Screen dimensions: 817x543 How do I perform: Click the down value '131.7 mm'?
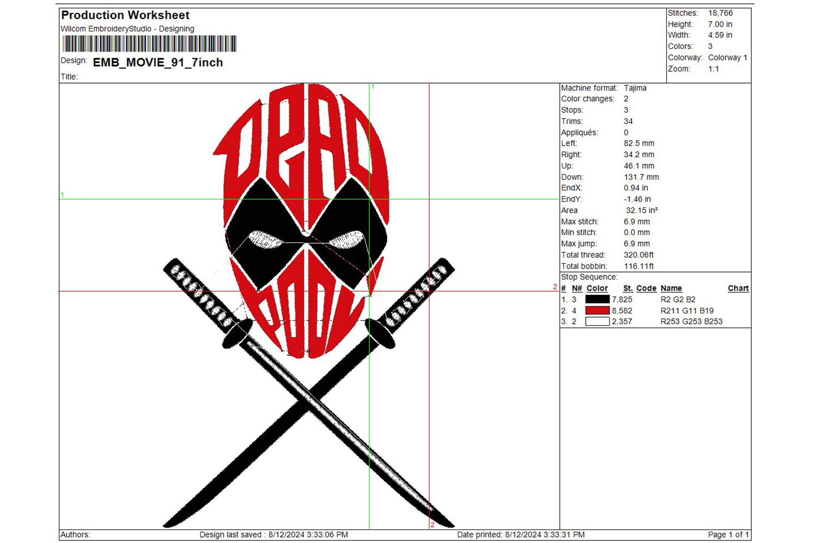[x=641, y=177]
